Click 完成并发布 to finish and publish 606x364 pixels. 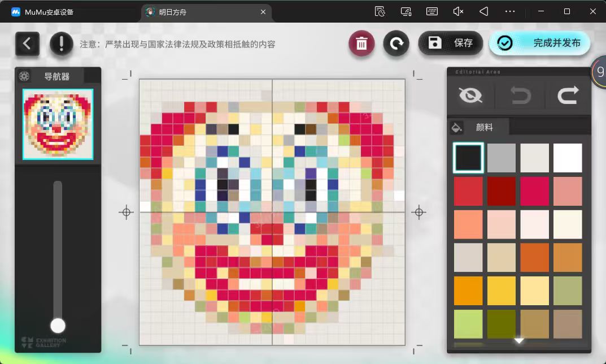tap(539, 42)
